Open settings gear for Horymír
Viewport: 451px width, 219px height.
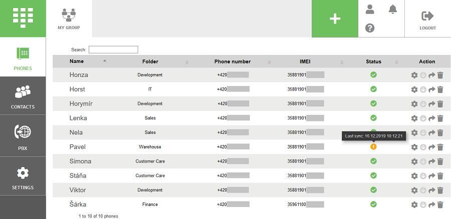(414, 104)
